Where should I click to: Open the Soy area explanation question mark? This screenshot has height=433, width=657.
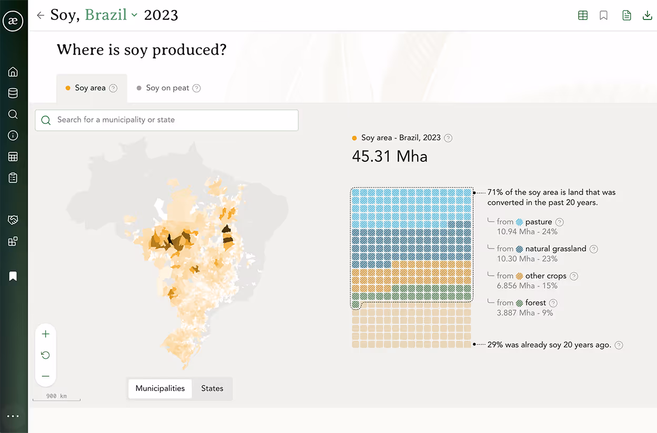448,138
